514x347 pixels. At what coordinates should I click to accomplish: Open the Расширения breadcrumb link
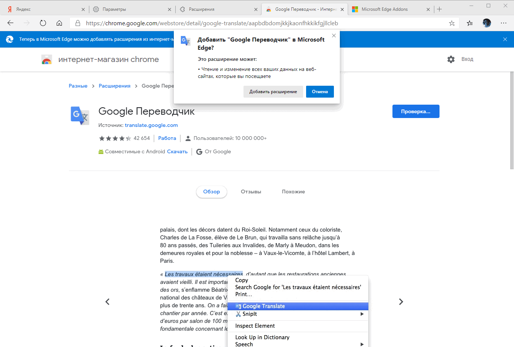tap(115, 86)
